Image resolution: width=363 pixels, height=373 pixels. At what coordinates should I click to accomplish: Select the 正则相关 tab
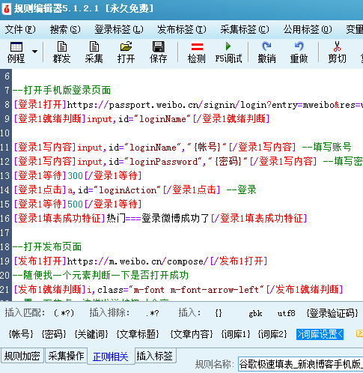(111, 357)
